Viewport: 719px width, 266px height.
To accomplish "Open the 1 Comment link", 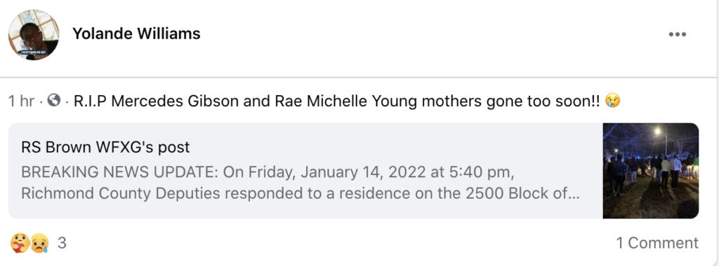I will pyautogui.click(x=657, y=243).
